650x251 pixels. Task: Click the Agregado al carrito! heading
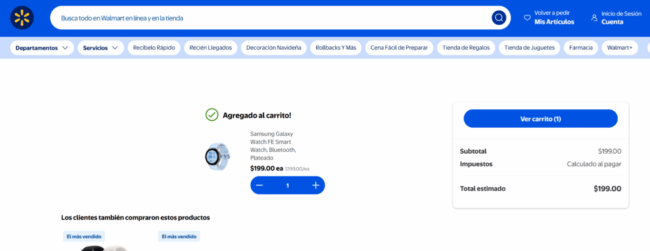(x=257, y=116)
